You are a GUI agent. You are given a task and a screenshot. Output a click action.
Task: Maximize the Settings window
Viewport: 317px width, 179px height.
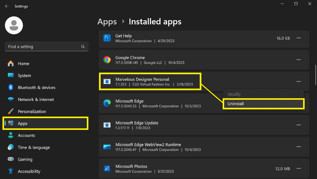pyautogui.click(x=296, y=4)
